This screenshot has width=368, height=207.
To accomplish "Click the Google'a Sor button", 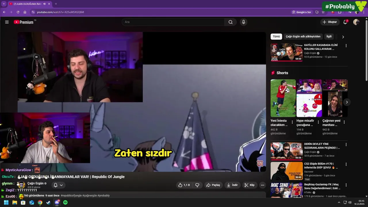I will point(302,12).
